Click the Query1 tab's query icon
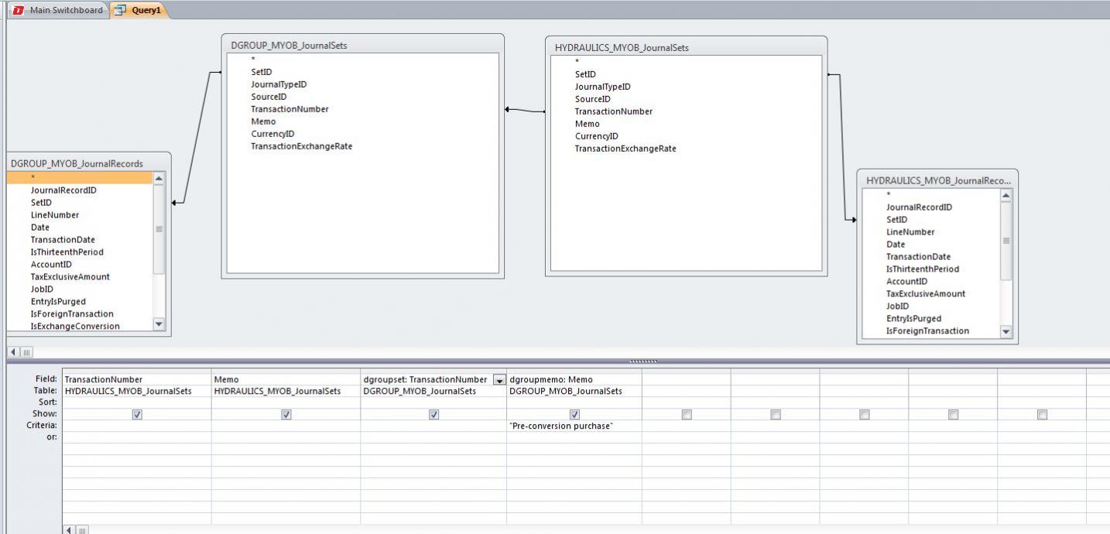 pos(120,10)
